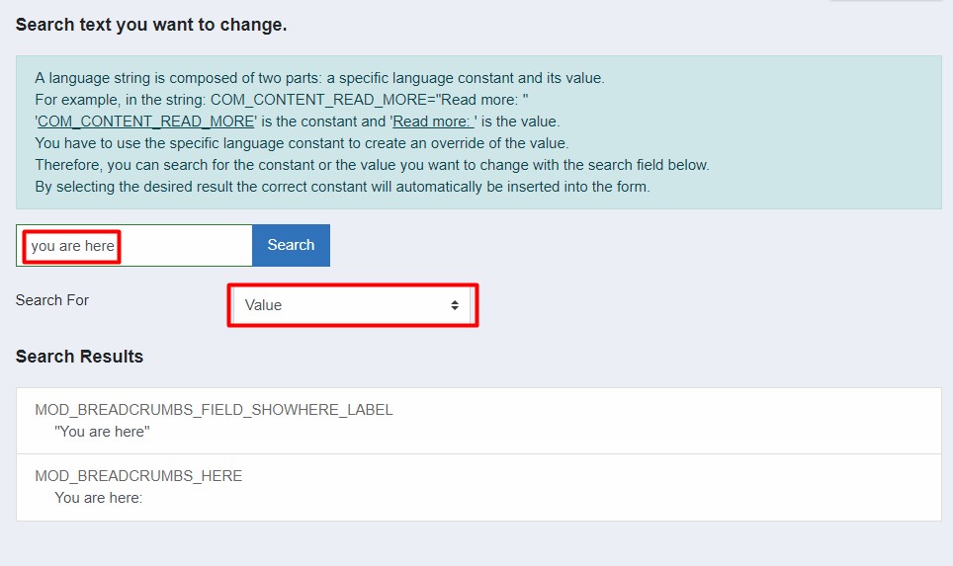Image resolution: width=953 pixels, height=566 pixels.
Task: Click the line "You have to use the specific"
Action: coord(303,143)
